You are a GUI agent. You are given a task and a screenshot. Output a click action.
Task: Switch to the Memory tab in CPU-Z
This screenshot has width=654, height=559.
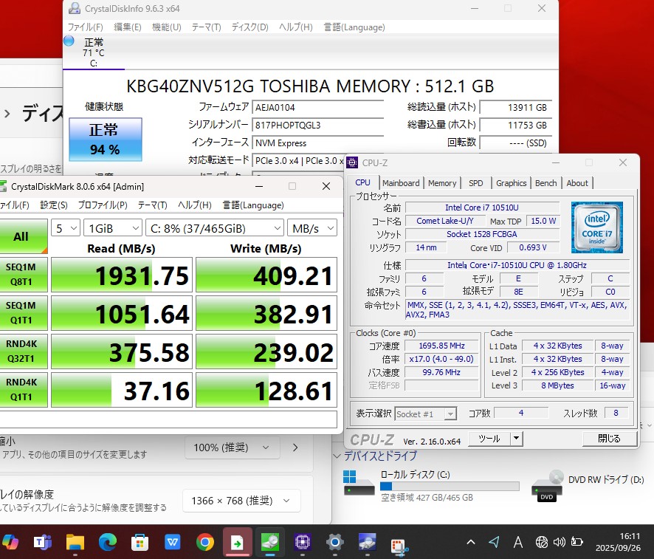pyautogui.click(x=442, y=183)
